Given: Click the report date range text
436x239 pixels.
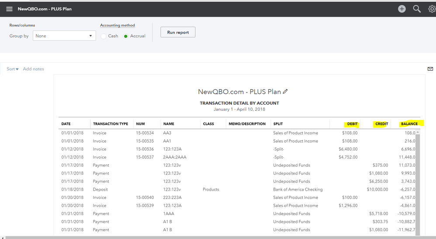Looking at the screenshot, I should [239, 109].
